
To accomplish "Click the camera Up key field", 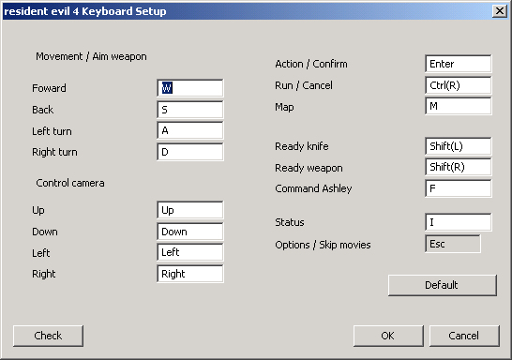I will click(190, 210).
